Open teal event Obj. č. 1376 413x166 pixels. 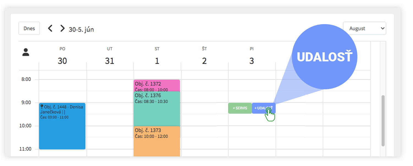(x=157, y=109)
